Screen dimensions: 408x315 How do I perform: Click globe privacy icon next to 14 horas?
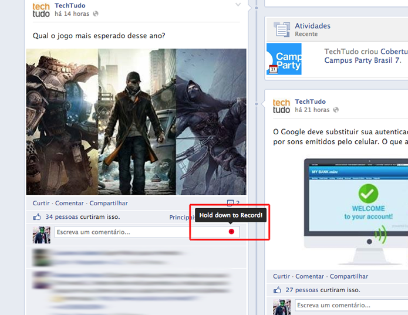(x=96, y=13)
